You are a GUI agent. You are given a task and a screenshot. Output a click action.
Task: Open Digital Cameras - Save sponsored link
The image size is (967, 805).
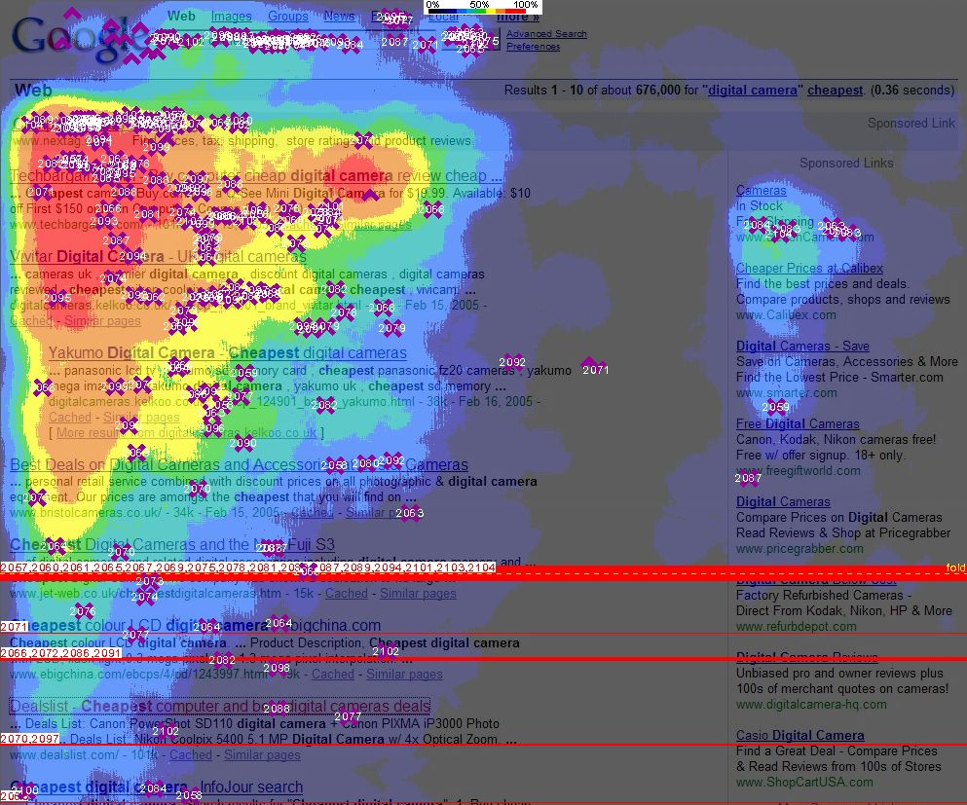pos(802,346)
